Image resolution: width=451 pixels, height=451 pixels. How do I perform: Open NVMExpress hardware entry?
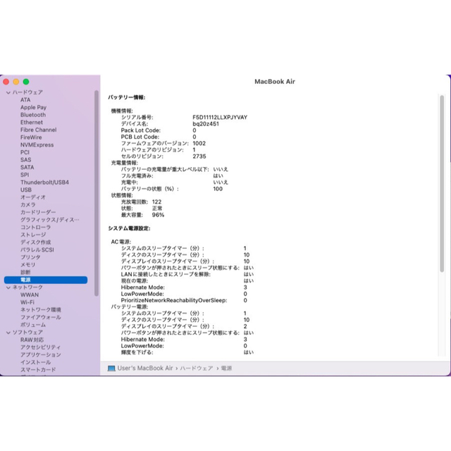(x=37, y=144)
